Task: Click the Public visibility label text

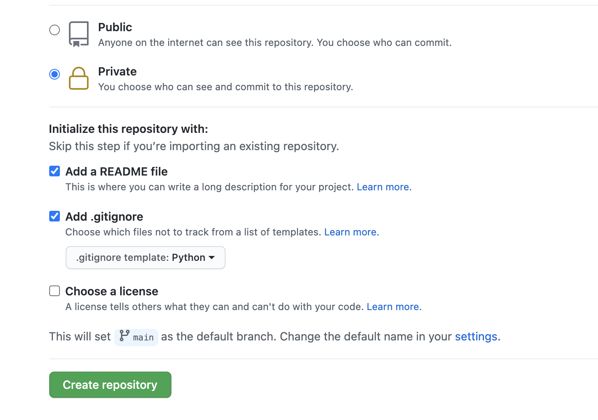Action: pos(115,27)
